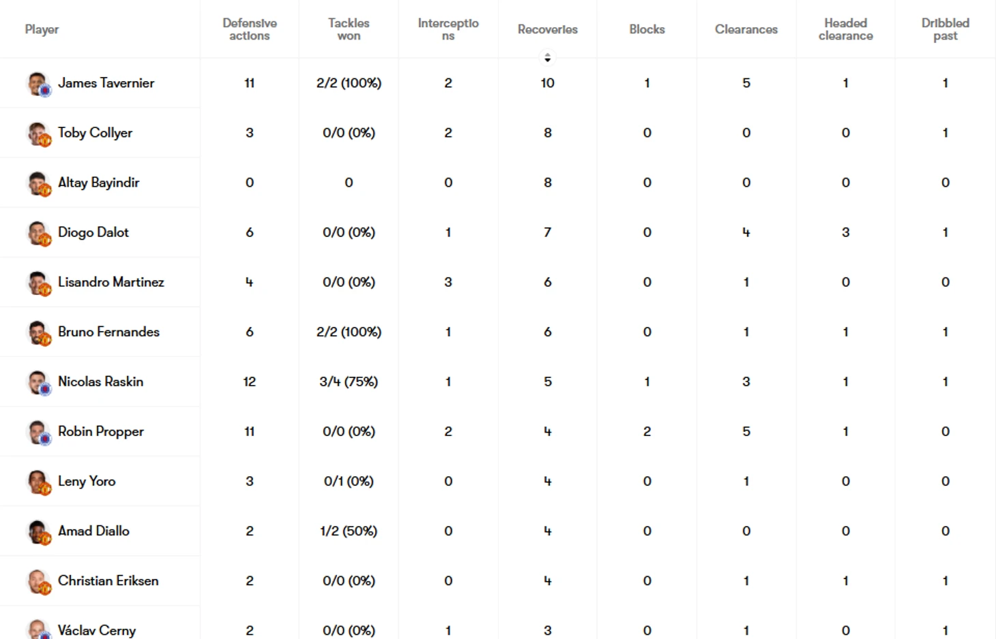
Task: Click Lisandro Martinez's player avatar
Action: click(38, 283)
